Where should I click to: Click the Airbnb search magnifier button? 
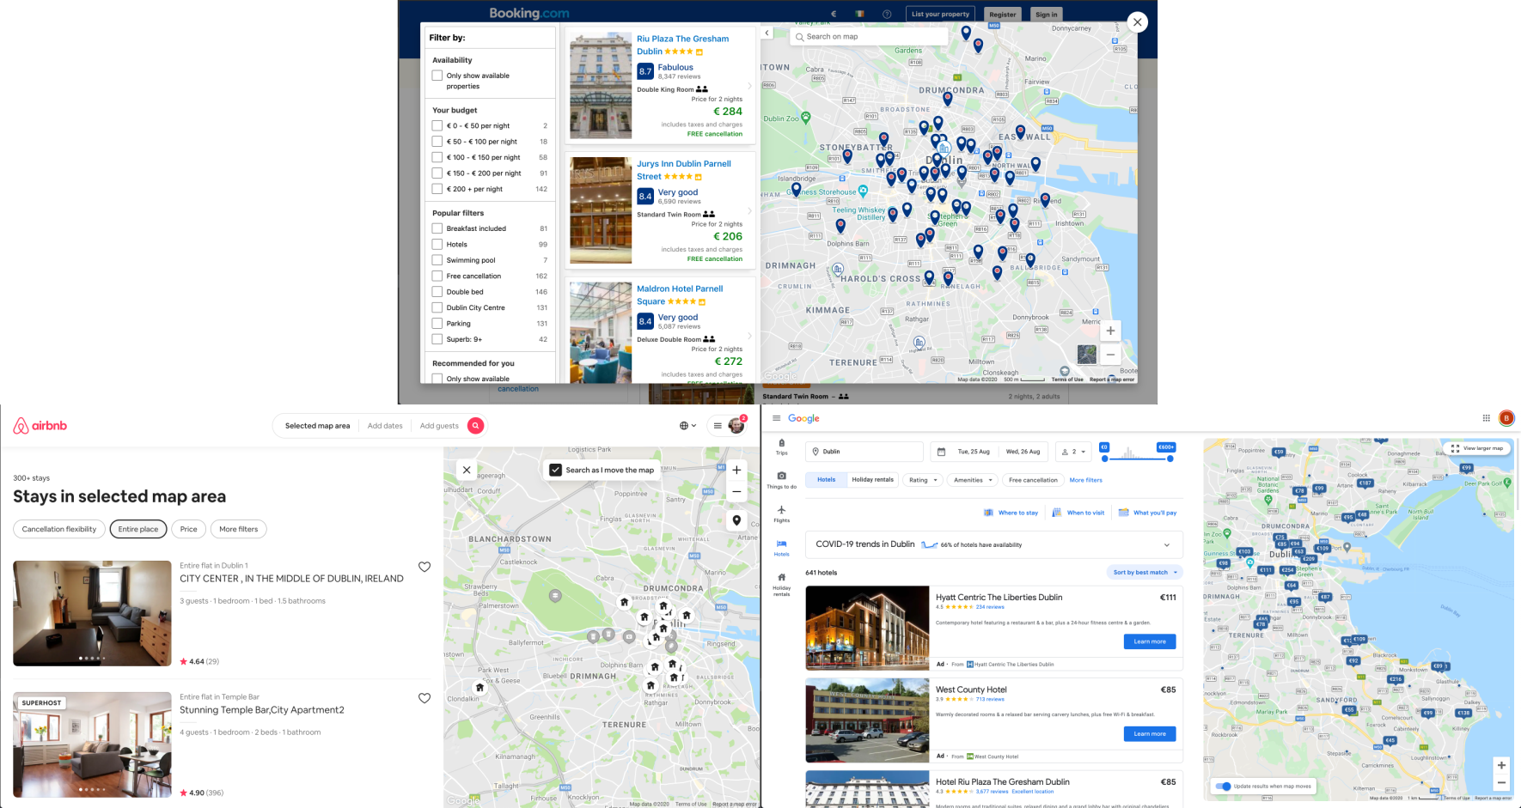tap(475, 425)
